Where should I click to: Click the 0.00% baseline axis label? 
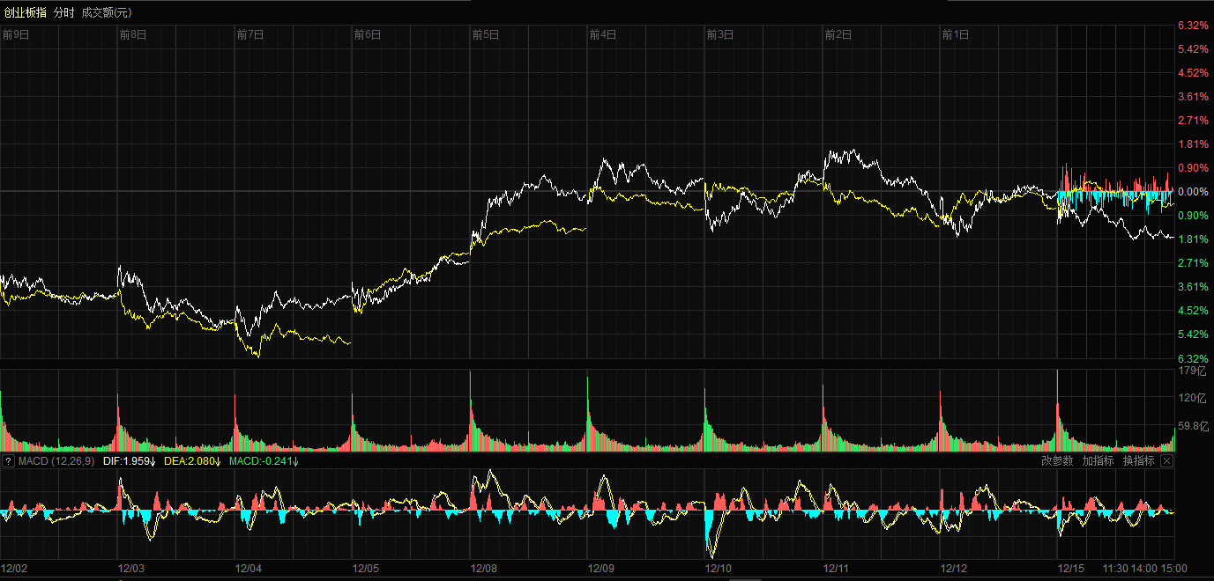coord(1193,192)
